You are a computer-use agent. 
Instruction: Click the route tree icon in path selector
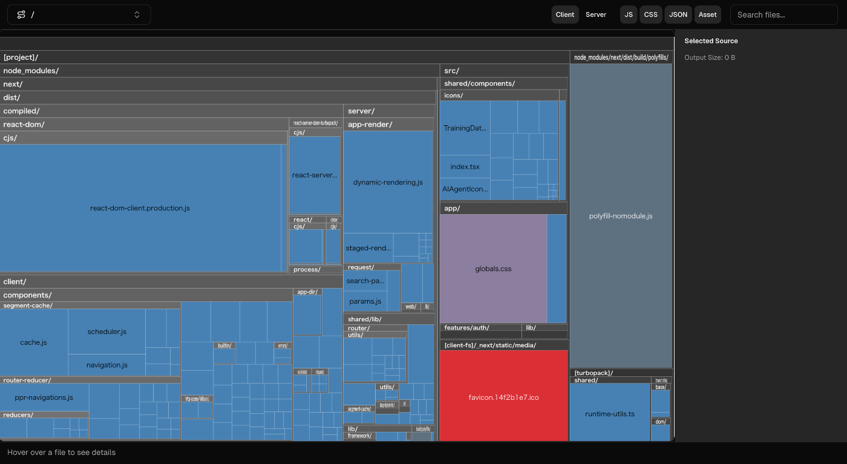click(21, 15)
